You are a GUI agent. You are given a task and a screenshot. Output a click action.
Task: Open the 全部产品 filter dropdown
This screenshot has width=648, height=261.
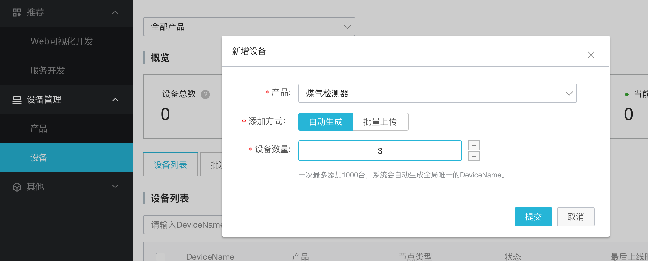coord(249,27)
